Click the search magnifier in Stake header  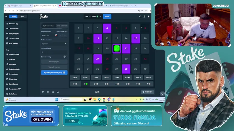[x=140, y=16]
